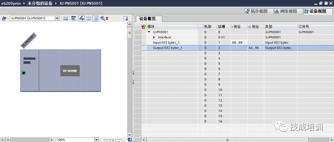Click the zoom slider handle
334x142 pixels.
[x=113, y=140]
